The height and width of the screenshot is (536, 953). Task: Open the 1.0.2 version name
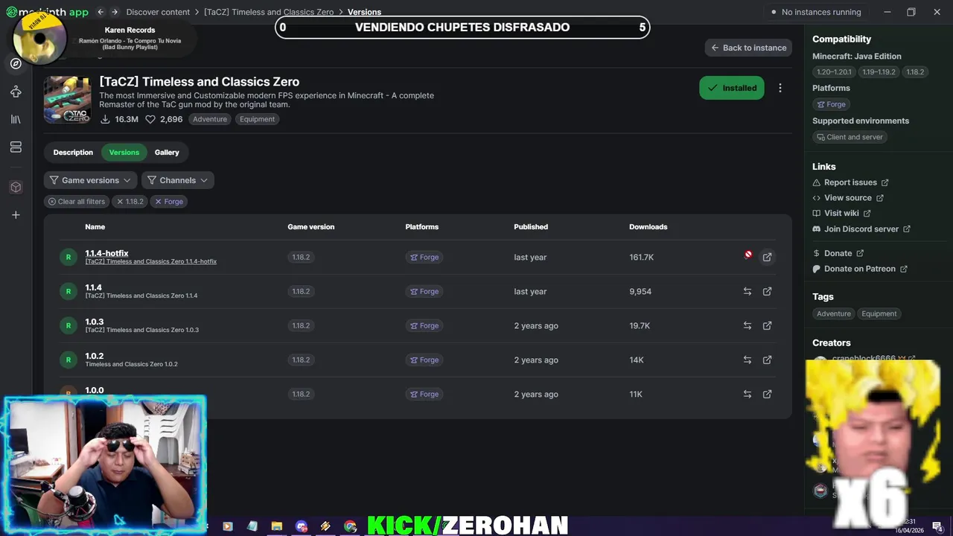(x=94, y=356)
